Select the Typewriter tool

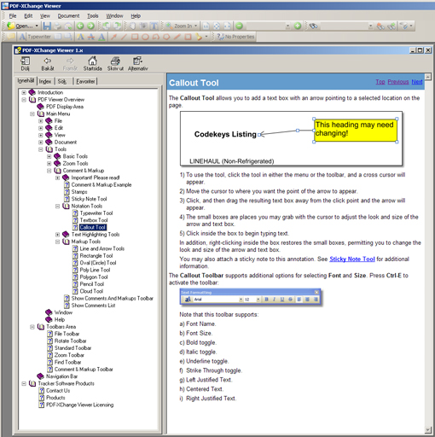click(x=36, y=37)
